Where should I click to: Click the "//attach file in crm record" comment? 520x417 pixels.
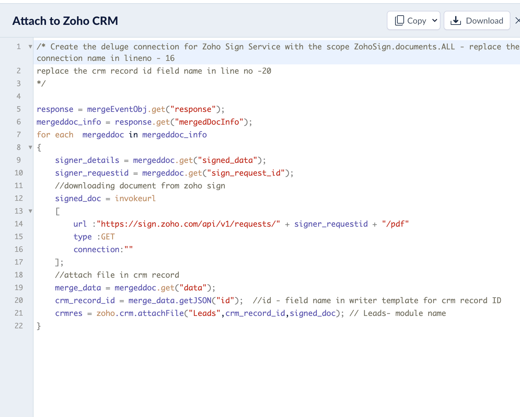pyautogui.click(x=117, y=275)
